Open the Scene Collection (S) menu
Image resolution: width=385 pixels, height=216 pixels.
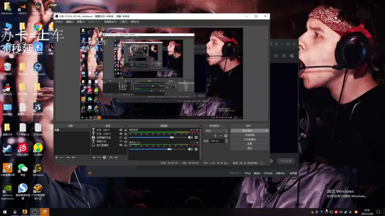pyautogui.click(x=110, y=22)
